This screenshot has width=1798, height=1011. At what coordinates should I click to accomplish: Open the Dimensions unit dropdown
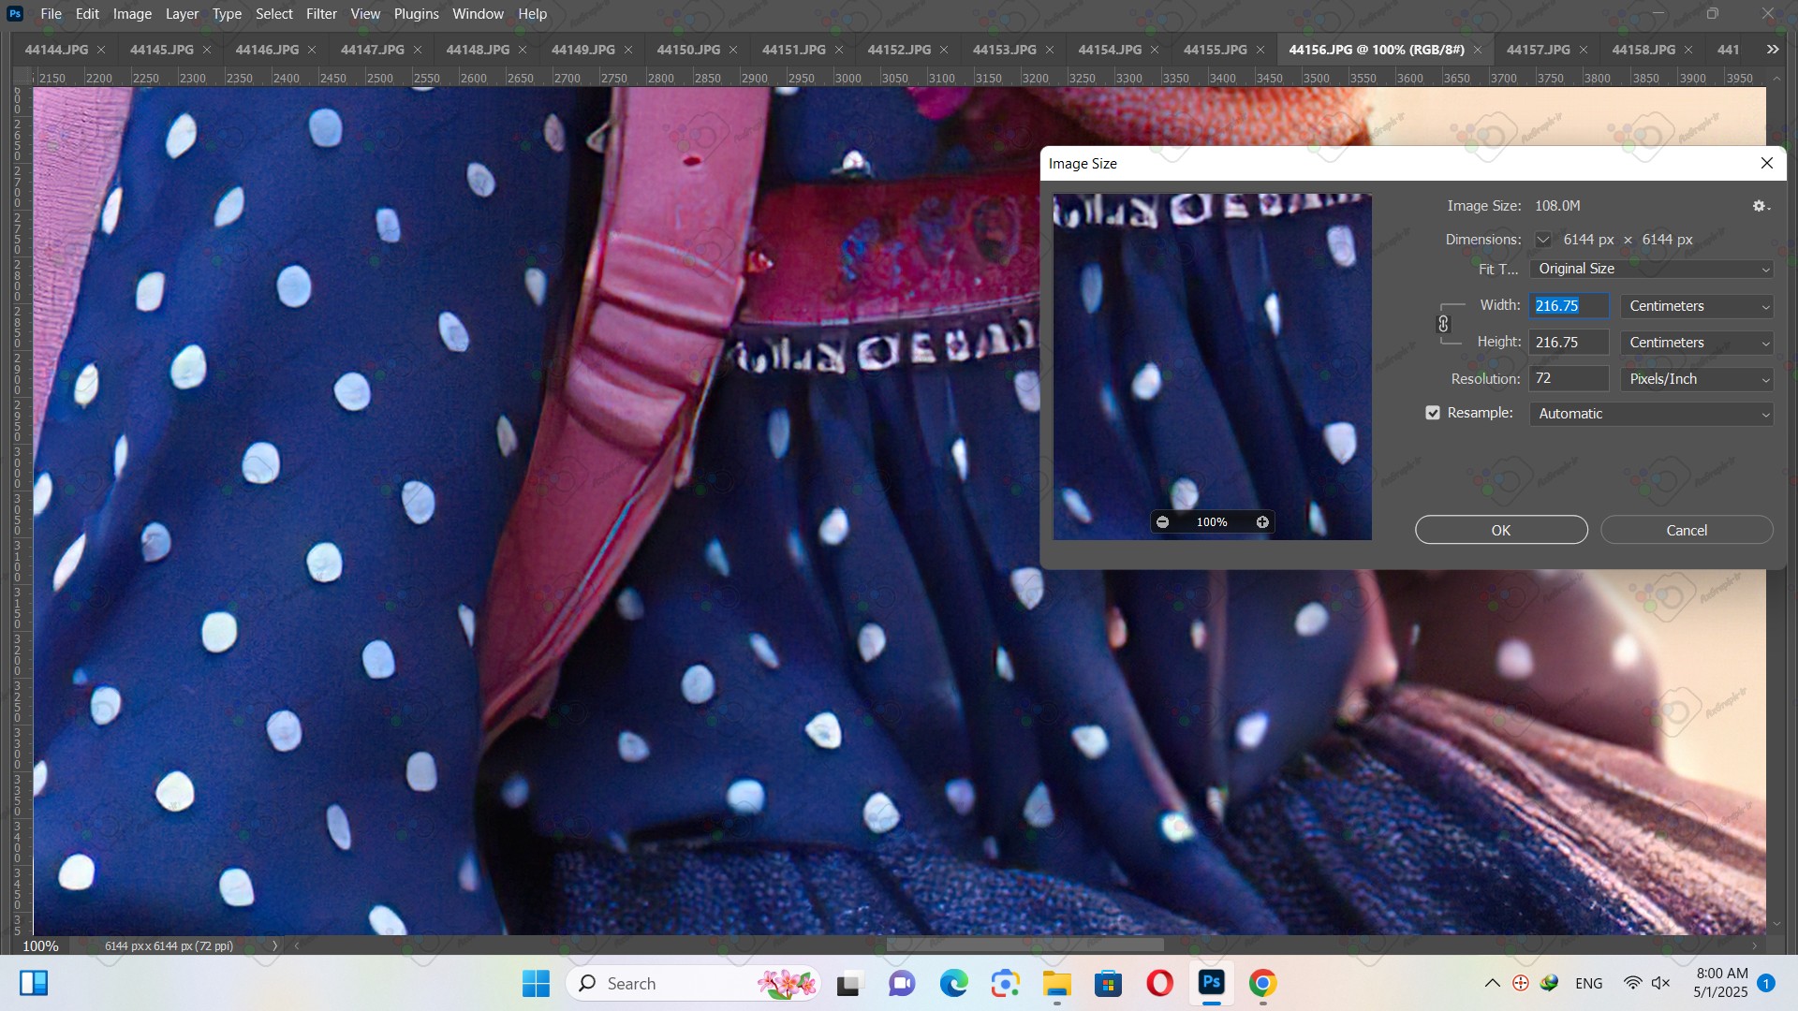(x=1542, y=241)
